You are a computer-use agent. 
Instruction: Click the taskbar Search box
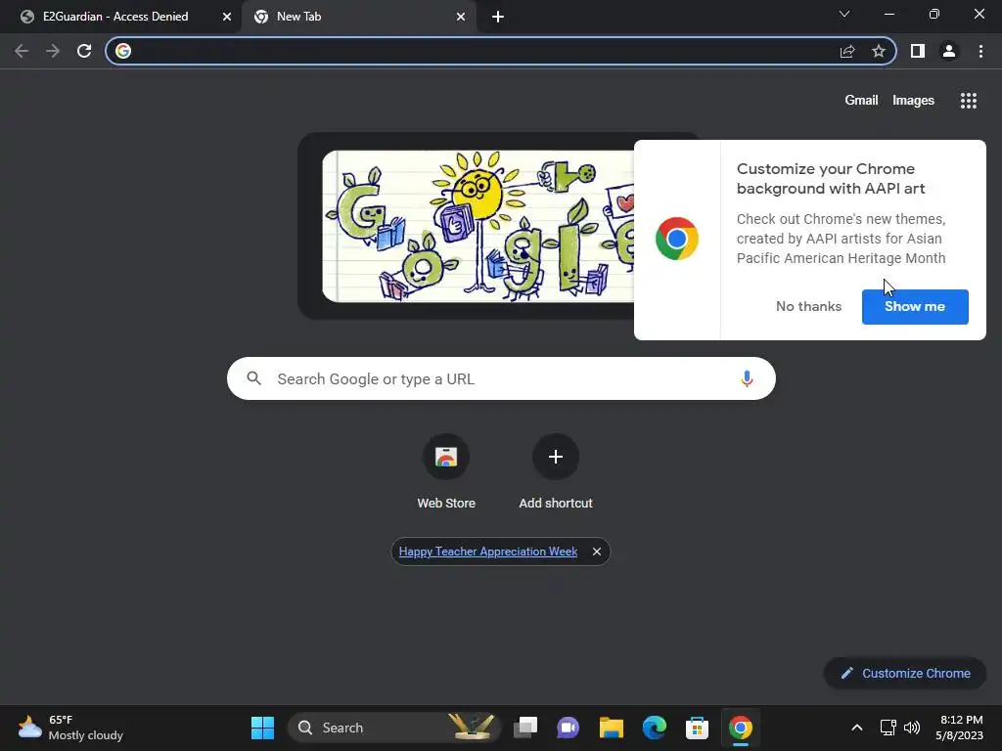coord(393,728)
